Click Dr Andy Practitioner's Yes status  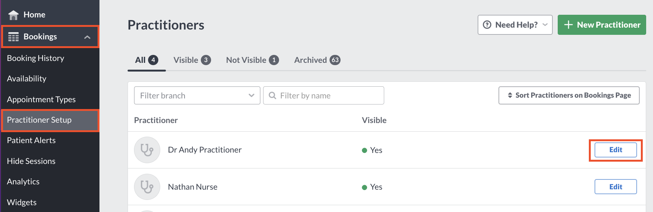372,150
